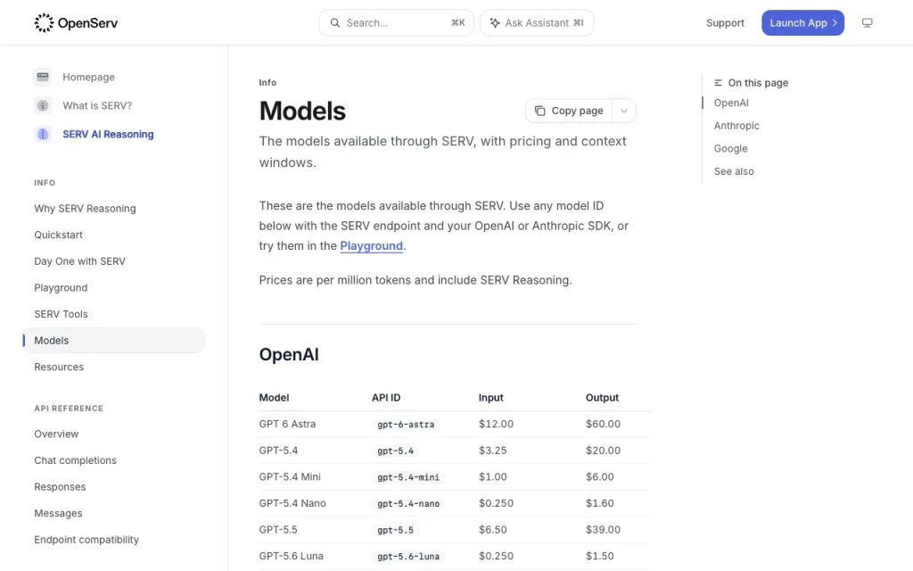The image size is (913, 571).
Task: Open Endpoint compatibility page
Action: tap(86, 540)
